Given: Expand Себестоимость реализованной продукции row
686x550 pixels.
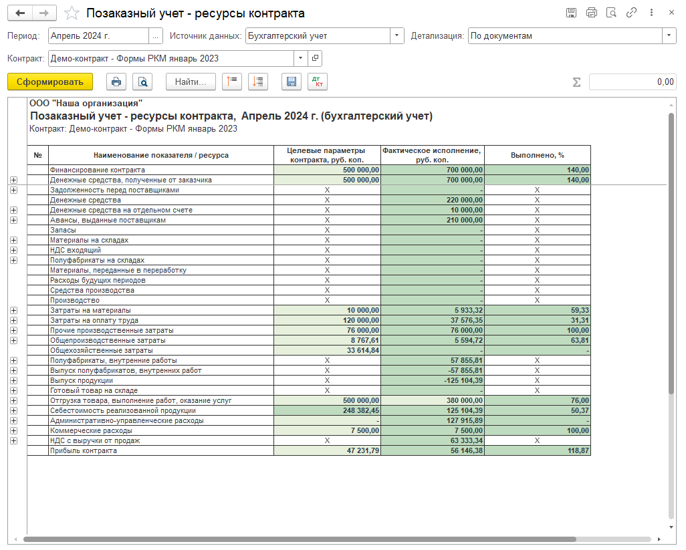Looking at the screenshot, I should [x=13, y=410].
